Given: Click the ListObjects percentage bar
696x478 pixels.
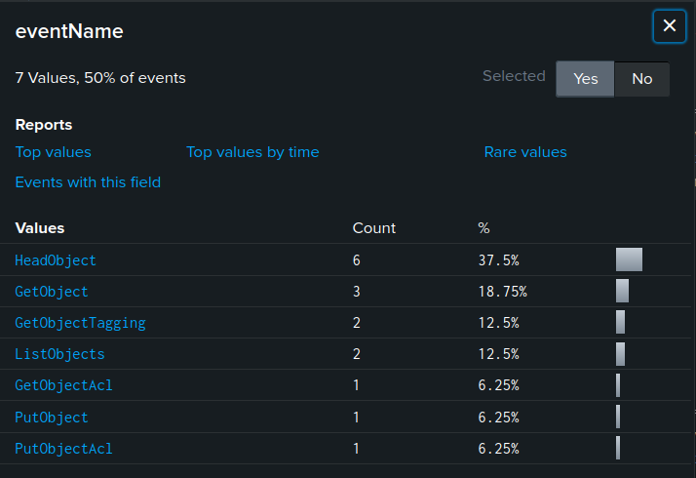Looking at the screenshot, I should [x=620, y=354].
